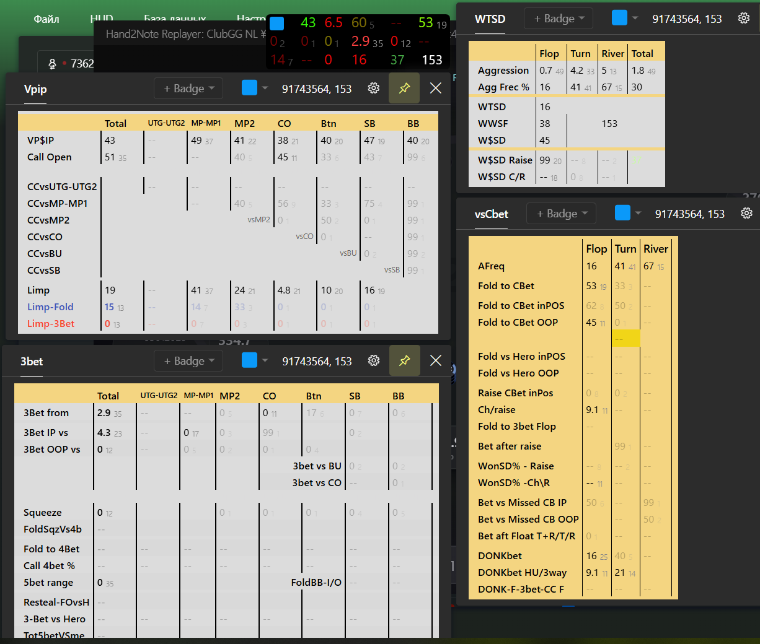Open settings gear in vsCbet popup
The image size is (760, 644).
[x=746, y=214]
